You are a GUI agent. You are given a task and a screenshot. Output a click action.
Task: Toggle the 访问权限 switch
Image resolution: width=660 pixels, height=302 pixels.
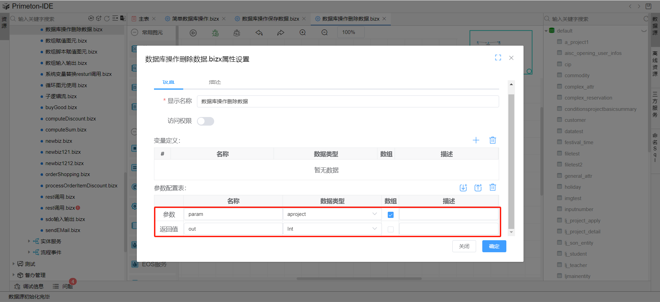point(205,121)
